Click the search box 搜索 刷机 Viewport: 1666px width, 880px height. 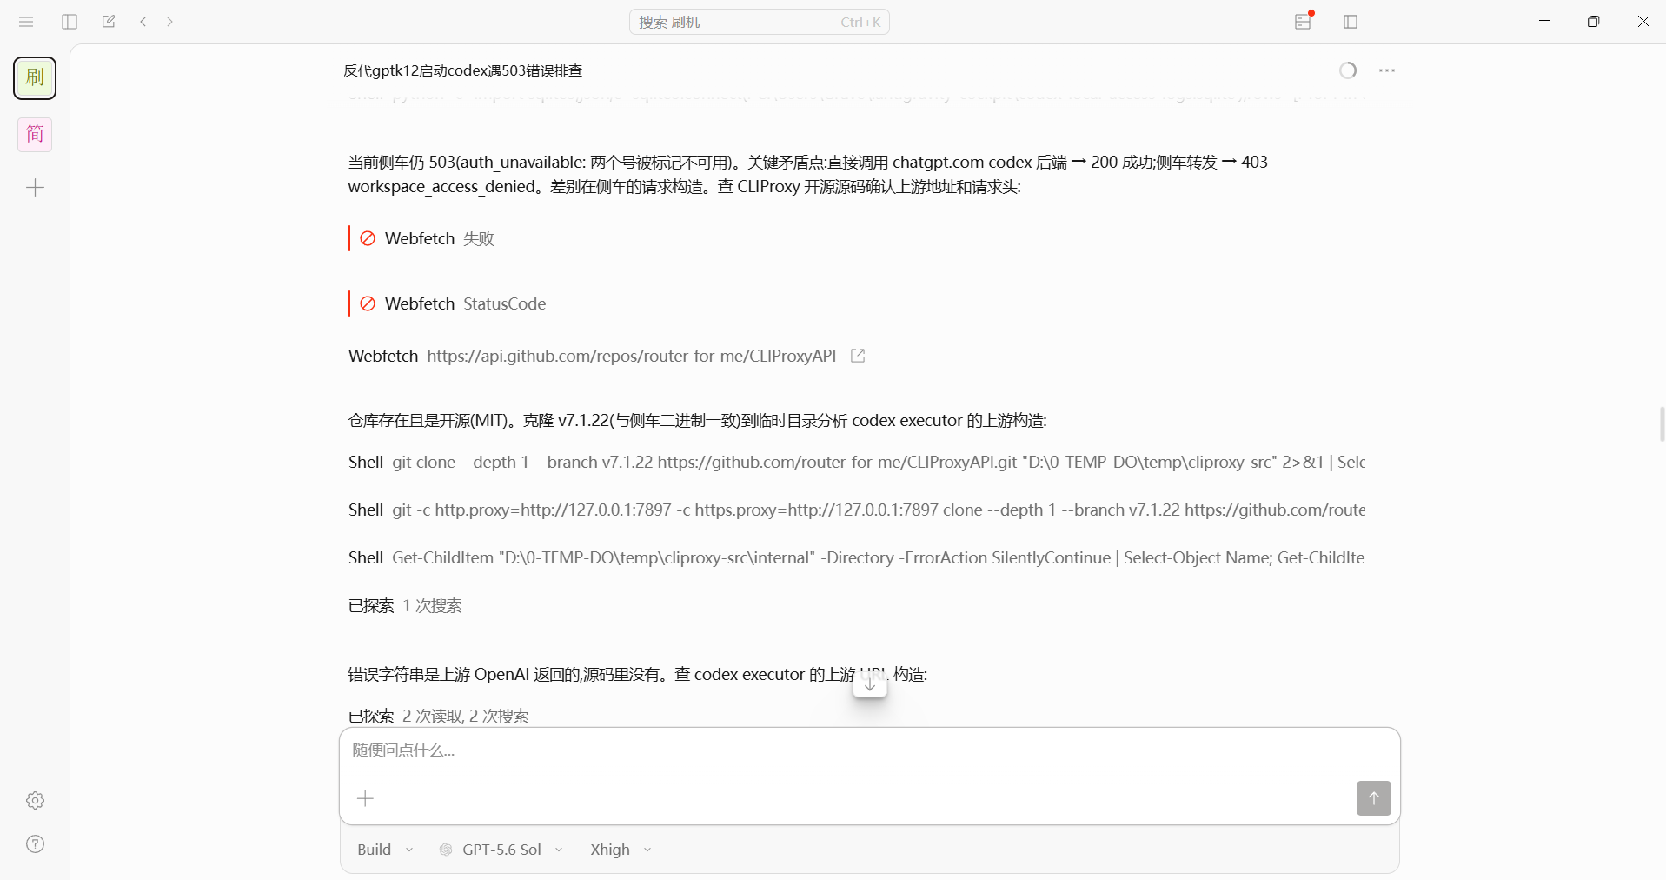point(759,22)
